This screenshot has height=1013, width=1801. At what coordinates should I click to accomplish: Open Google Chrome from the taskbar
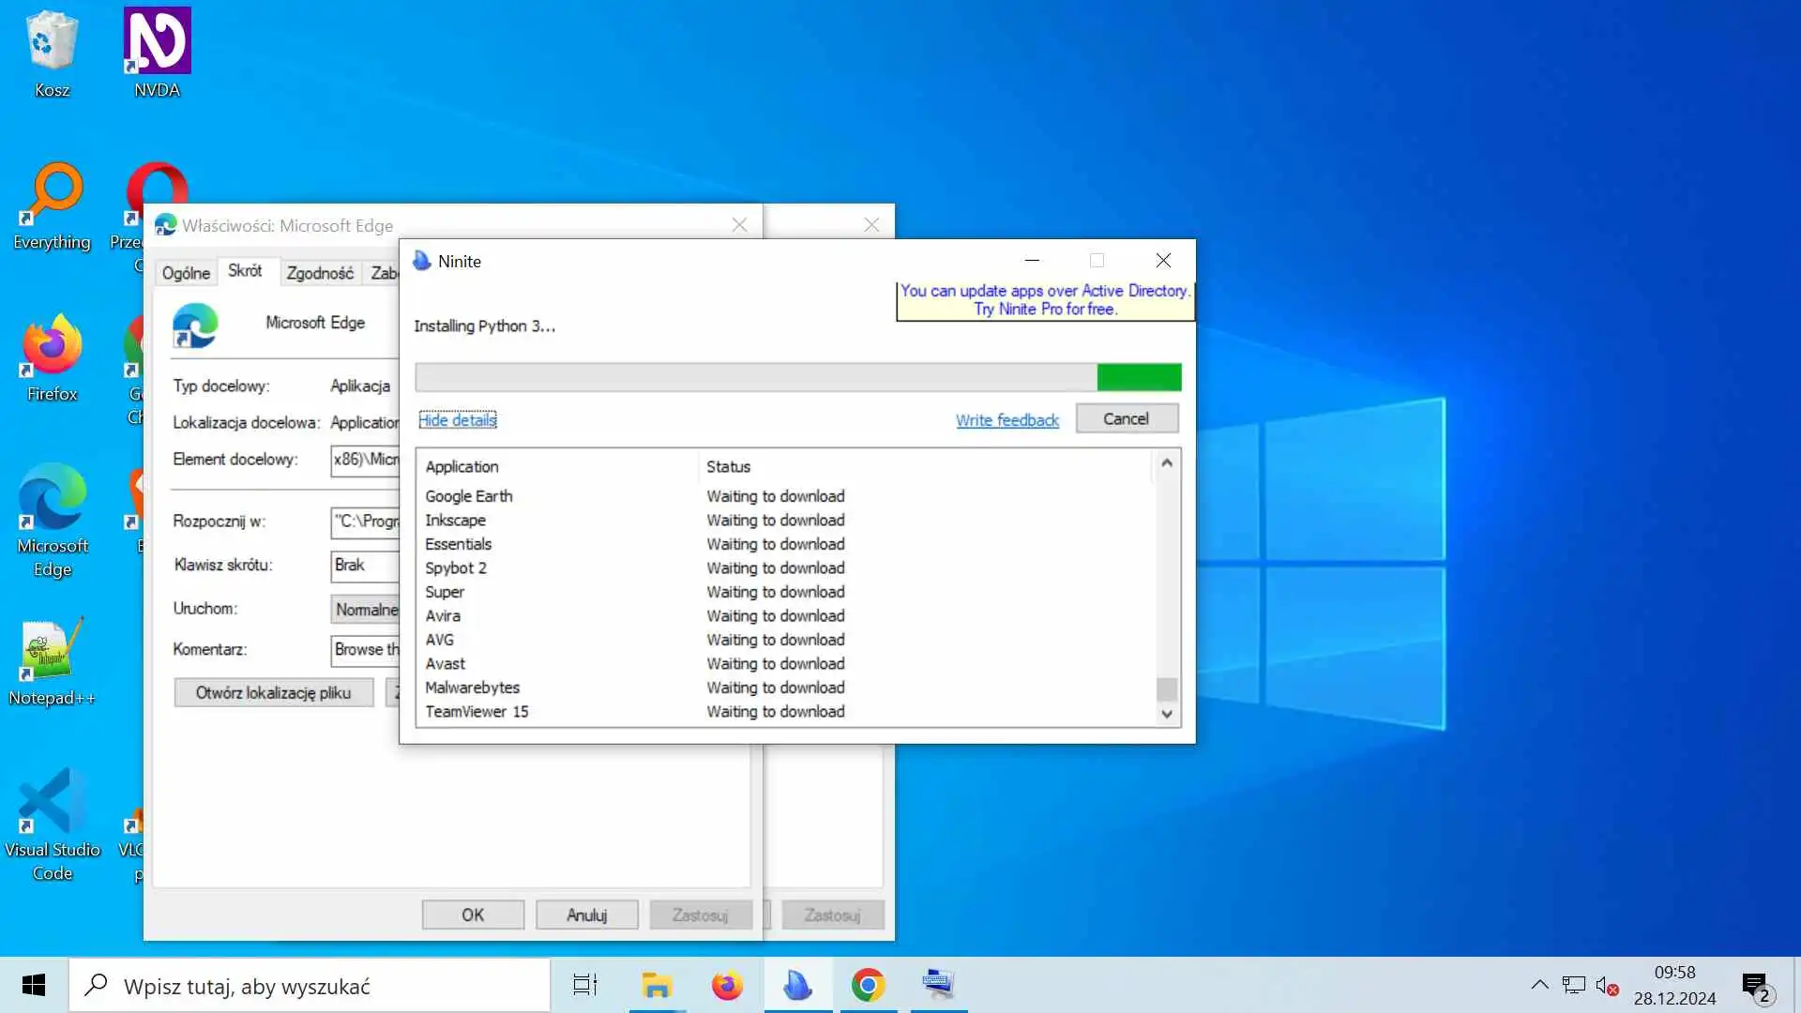(x=869, y=985)
